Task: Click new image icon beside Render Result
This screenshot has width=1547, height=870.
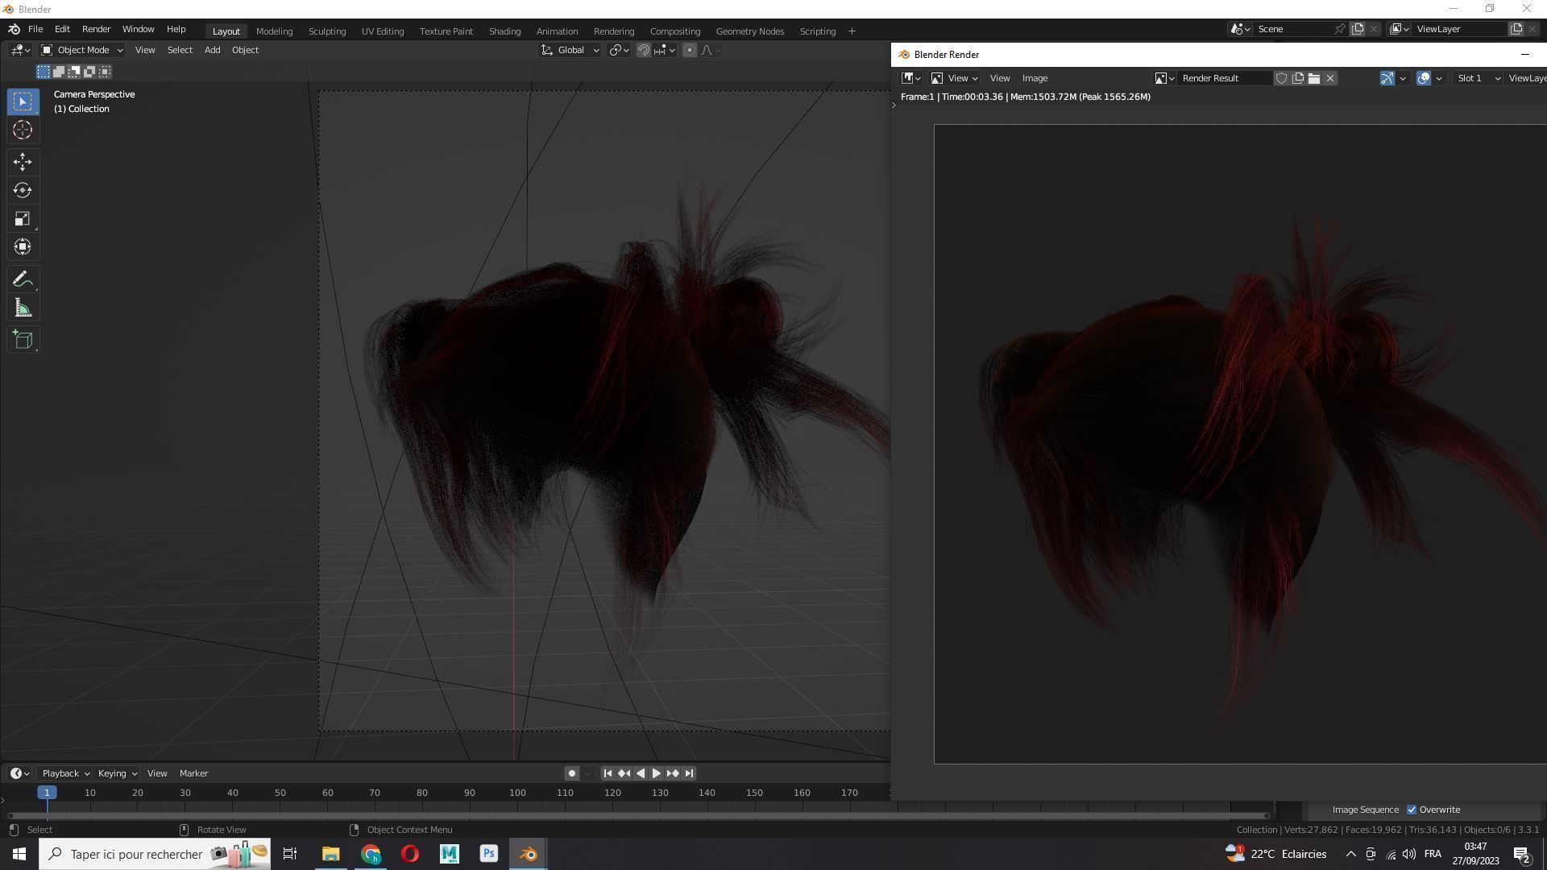Action: [x=1297, y=78]
